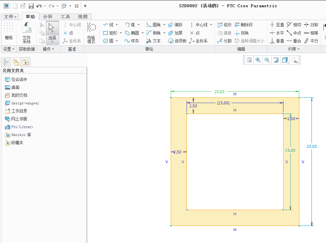This screenshot has height=243, width=326.
Task: Expand the 倒角 (Chamfer) dropdown arrow
Action: (164, 33)
